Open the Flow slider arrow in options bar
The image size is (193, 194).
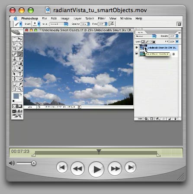click(106, 24)
